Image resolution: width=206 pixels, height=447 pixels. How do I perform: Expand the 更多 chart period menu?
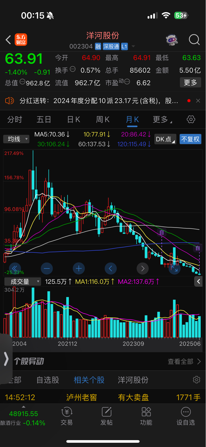click(162, 119)
